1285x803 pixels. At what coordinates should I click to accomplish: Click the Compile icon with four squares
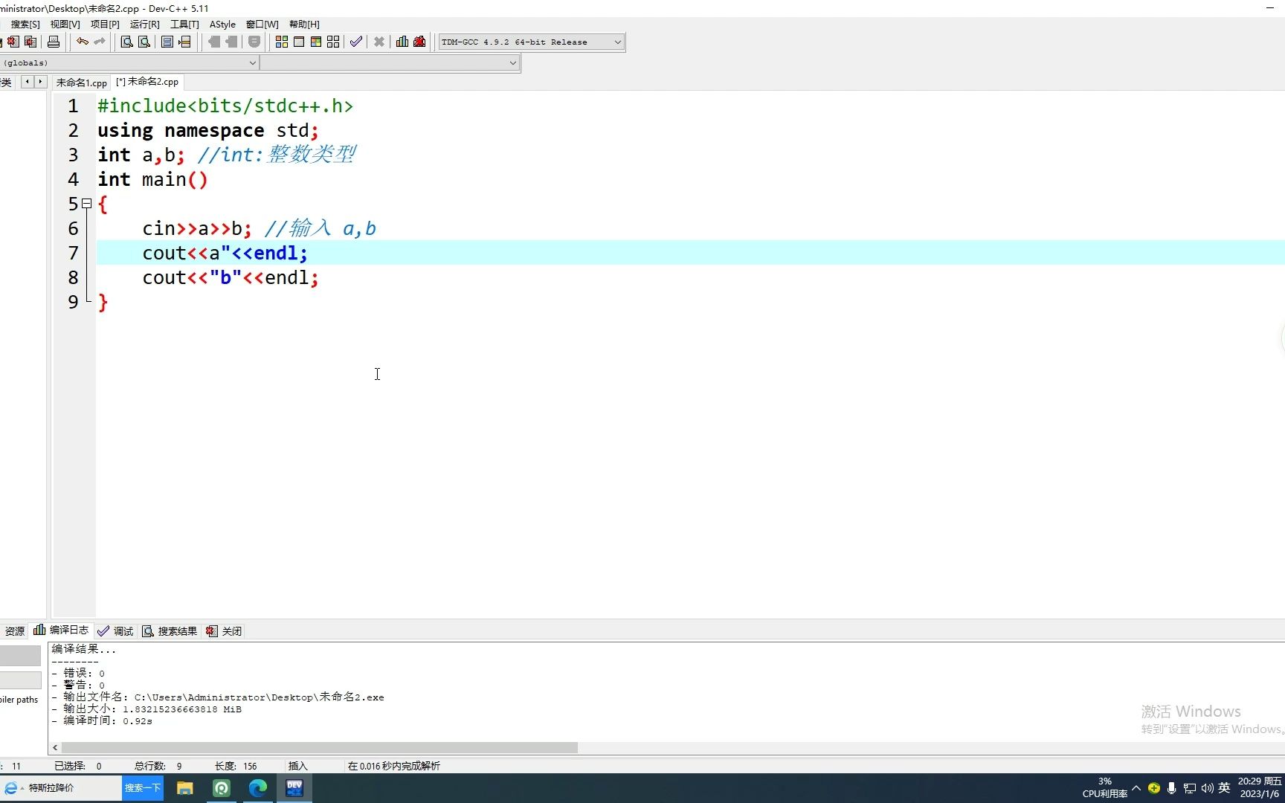coord(281,42)
